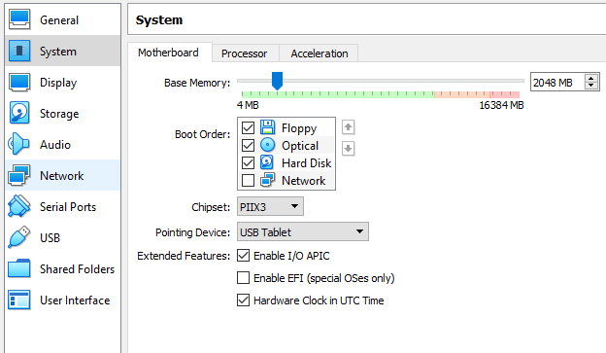This screenshot has width=606, height=353.
Task: Move boot device up with arrow
Action: (349, 127)
